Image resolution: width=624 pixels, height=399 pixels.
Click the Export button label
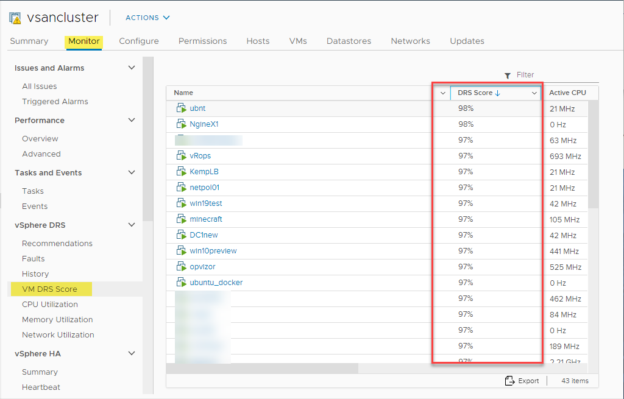[x=528, y=381]
